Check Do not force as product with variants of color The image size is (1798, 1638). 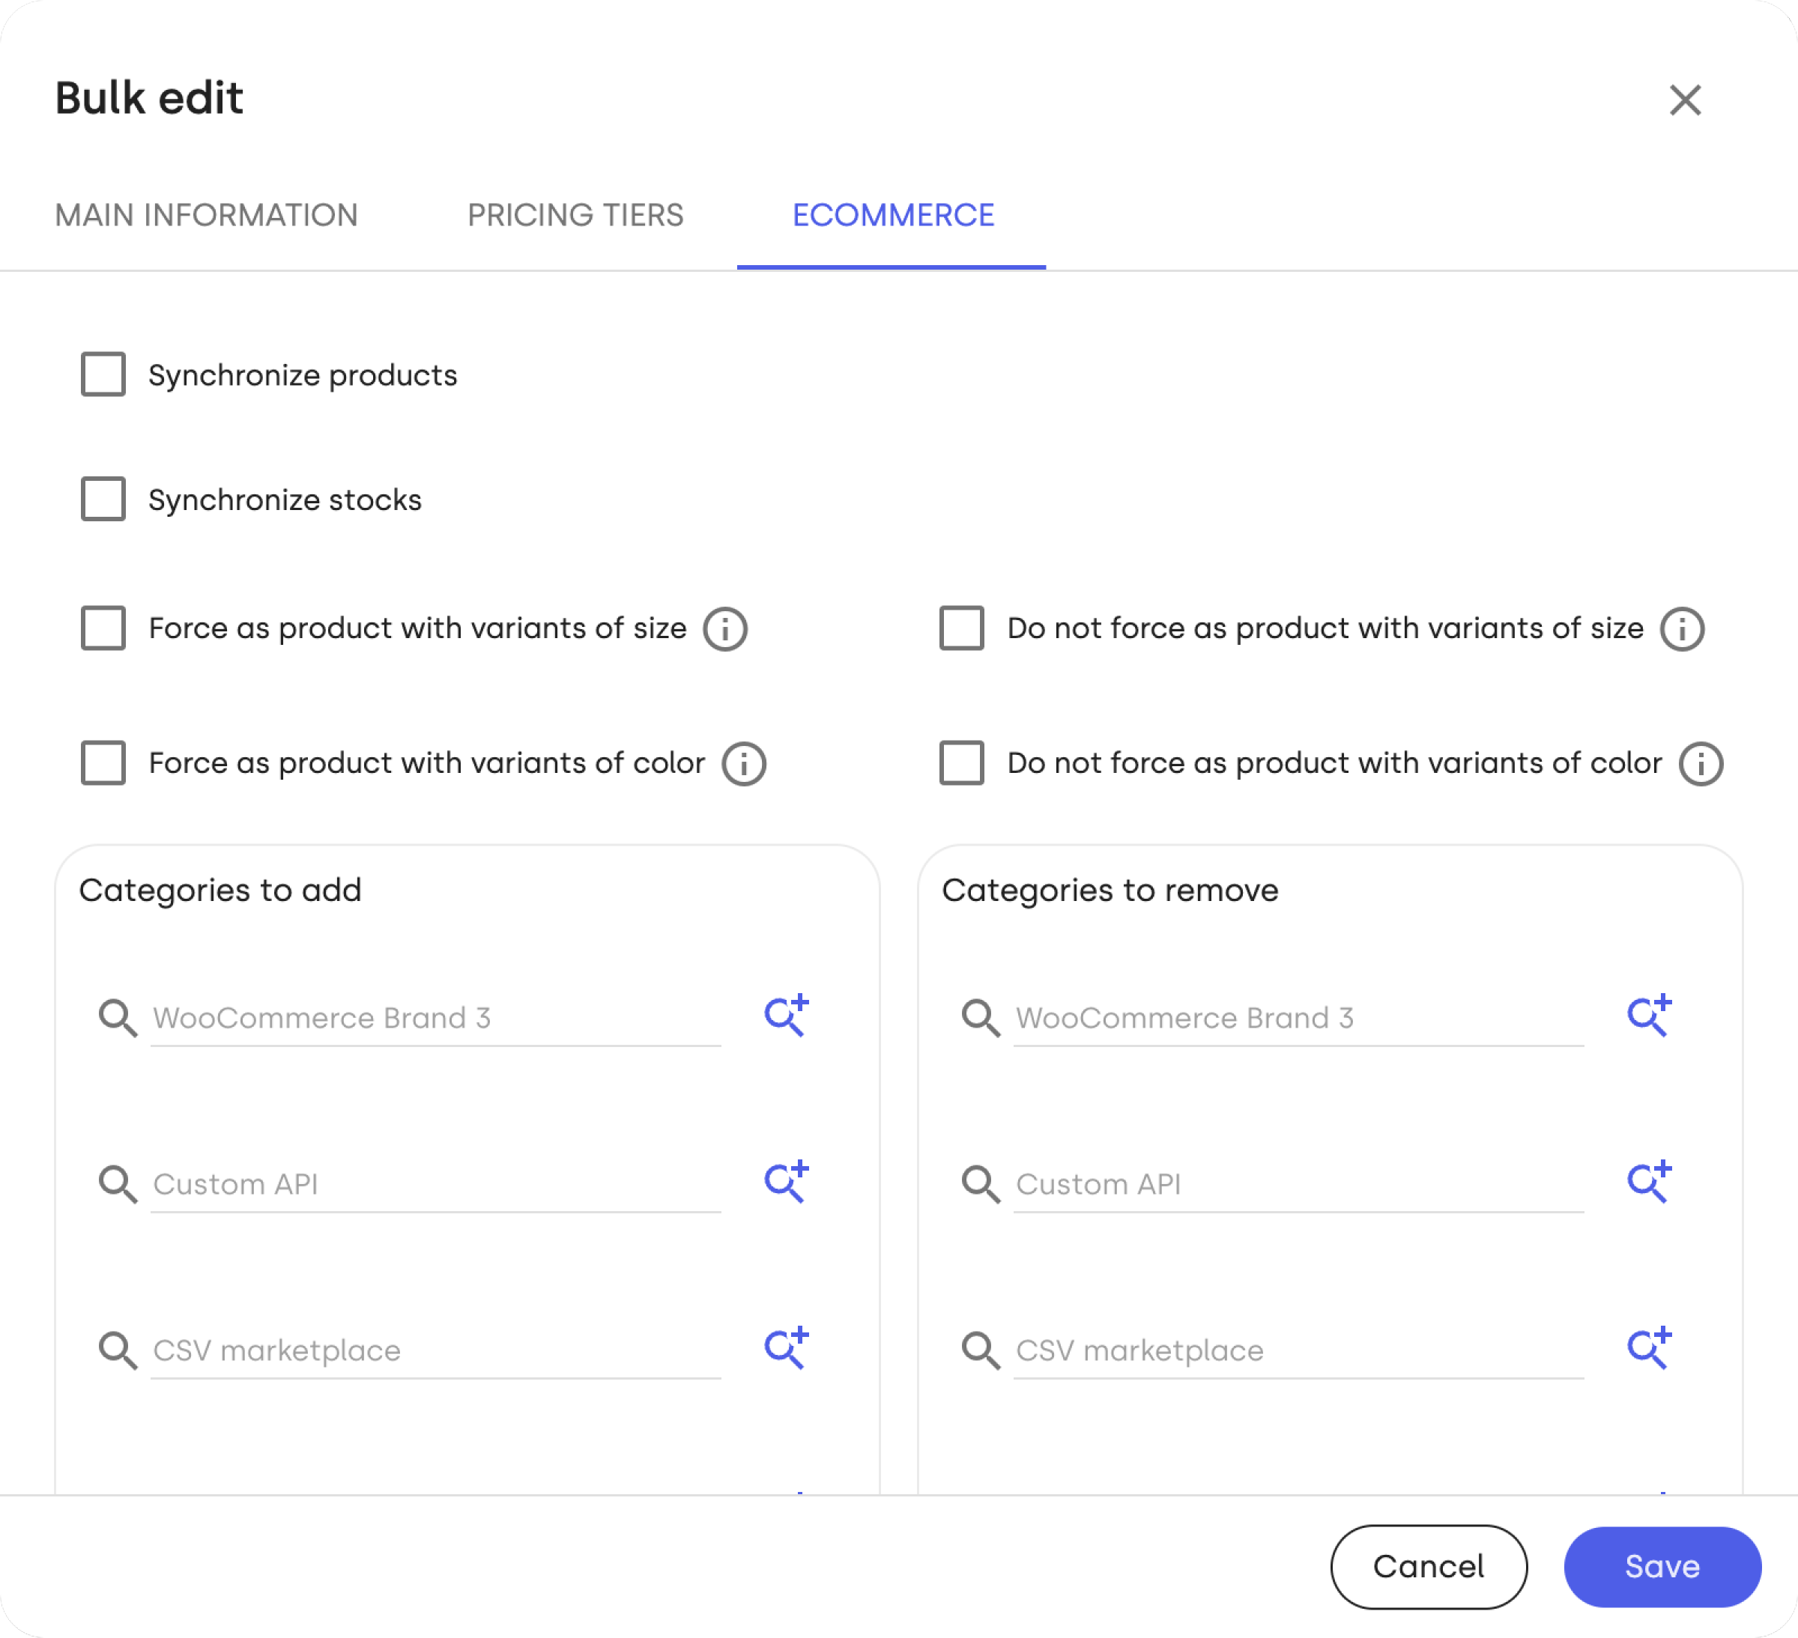point(961,762)
